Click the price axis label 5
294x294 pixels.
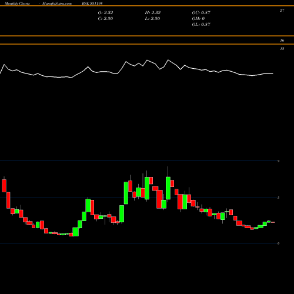coord(278,198)
